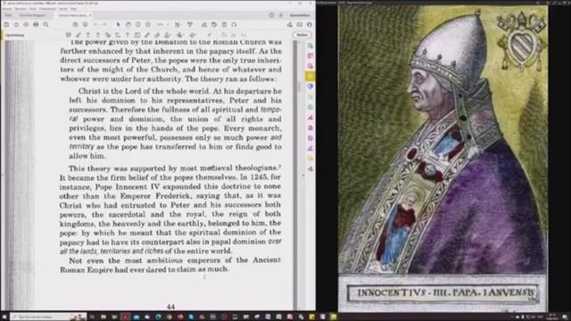Screen dimensions: 571x321
Task: Open the Werkzeuge tab
Action: click(x=32, y=15)
